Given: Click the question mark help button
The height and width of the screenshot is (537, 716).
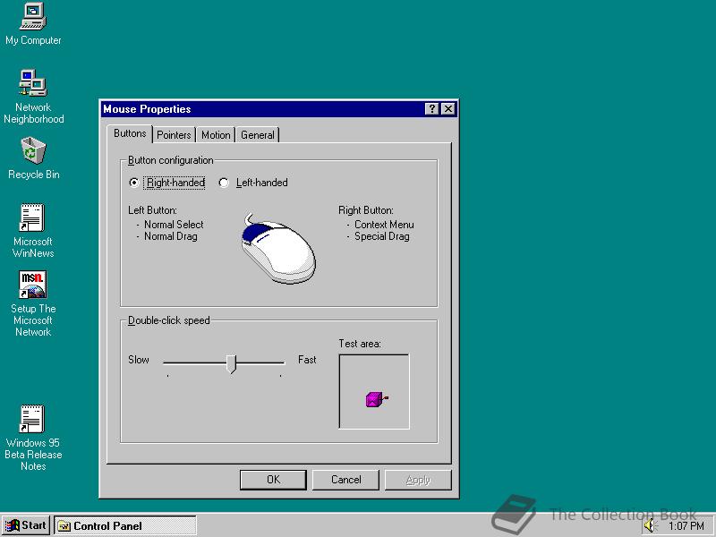Looking at the screenshot, I should point(431,108).
